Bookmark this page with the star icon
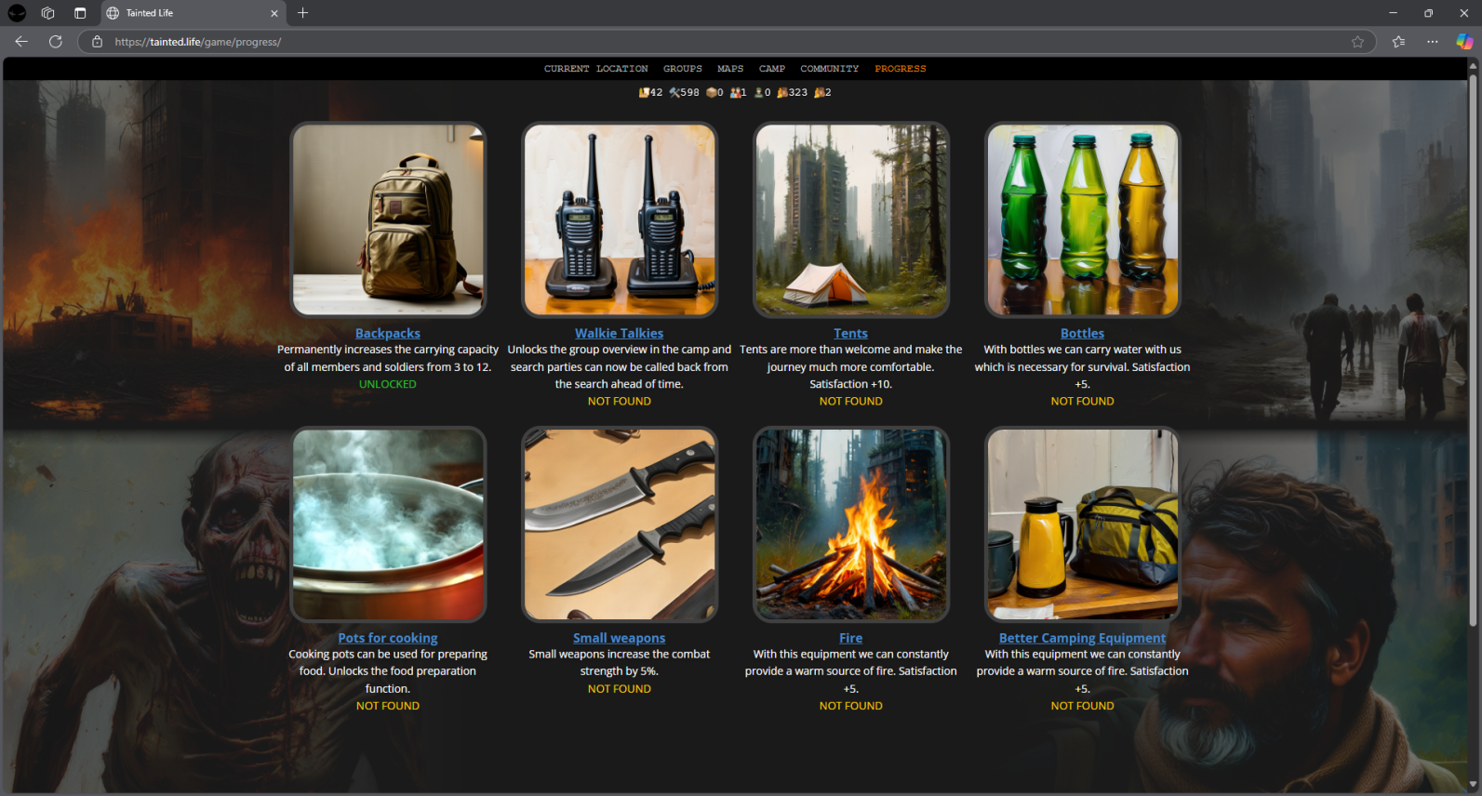The height and width of the screenshot is (796, 1482). pyautogui.click(x=1357, y=42)
